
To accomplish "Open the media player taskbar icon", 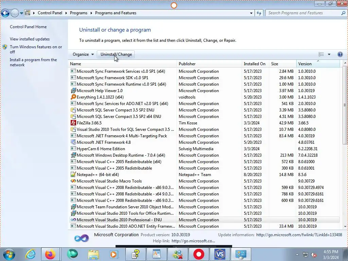I will tap(114, 254).
